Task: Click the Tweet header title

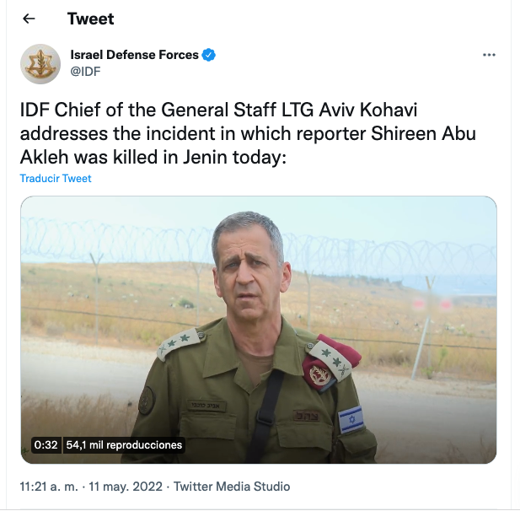Action: point(90,19)
